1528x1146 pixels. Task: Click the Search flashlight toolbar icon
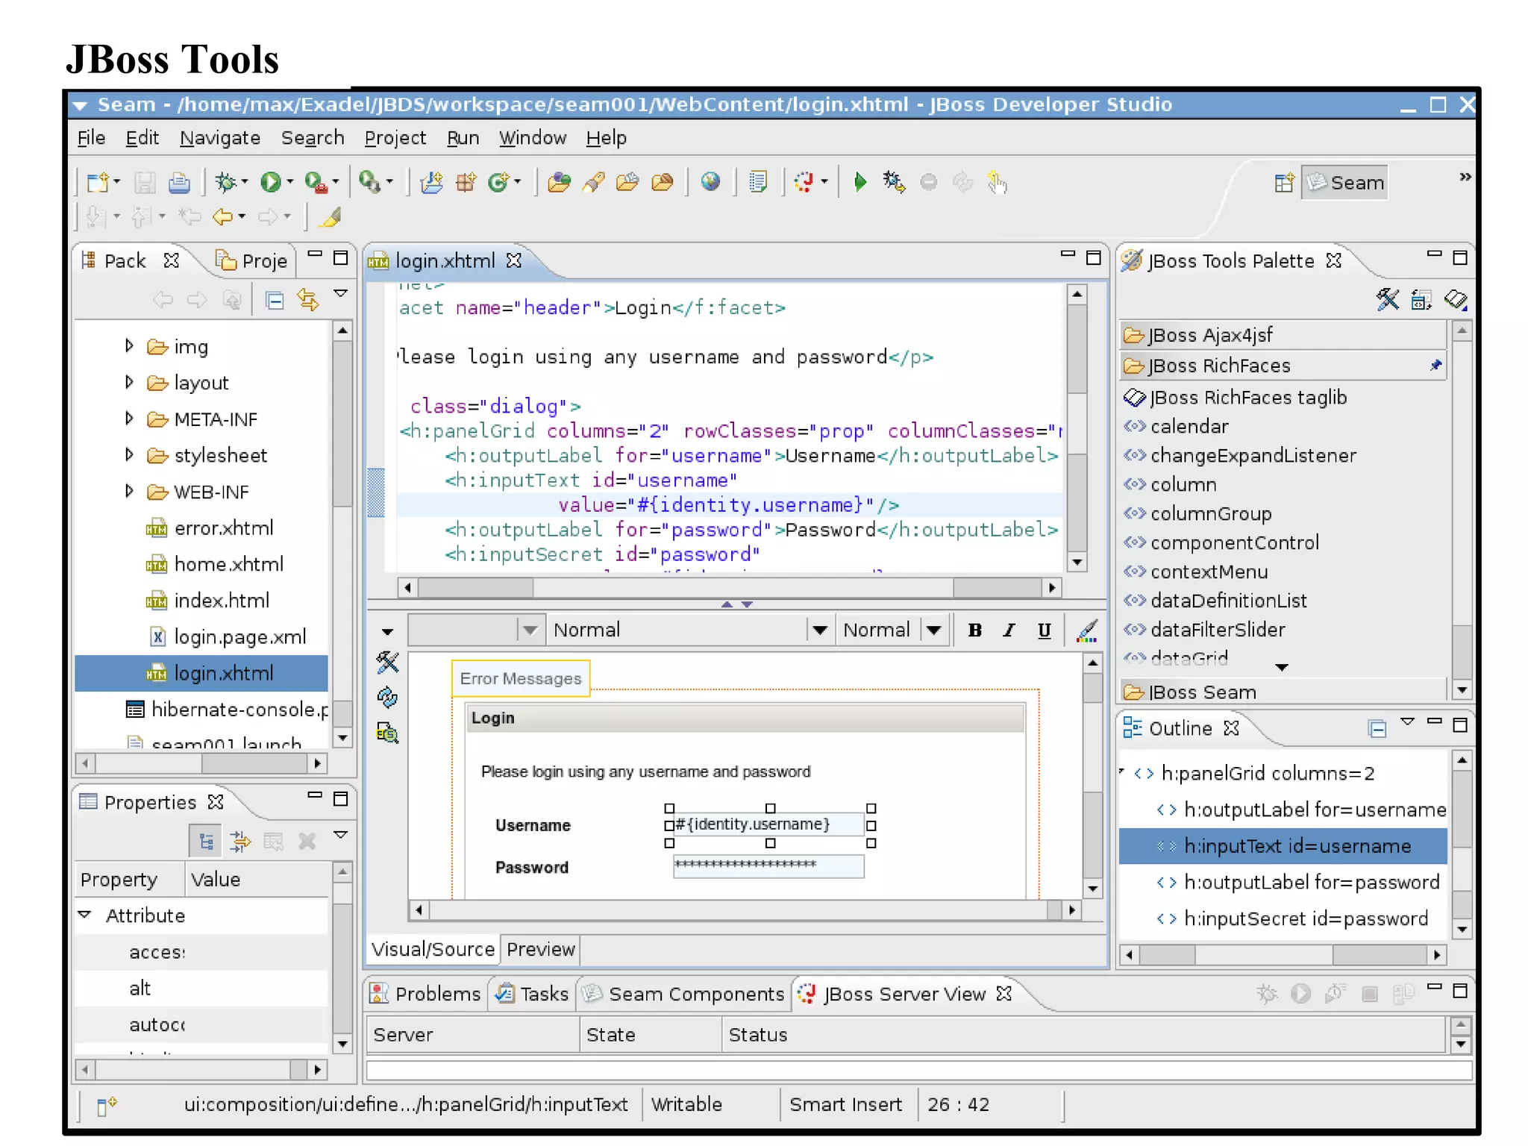[593, 182]
